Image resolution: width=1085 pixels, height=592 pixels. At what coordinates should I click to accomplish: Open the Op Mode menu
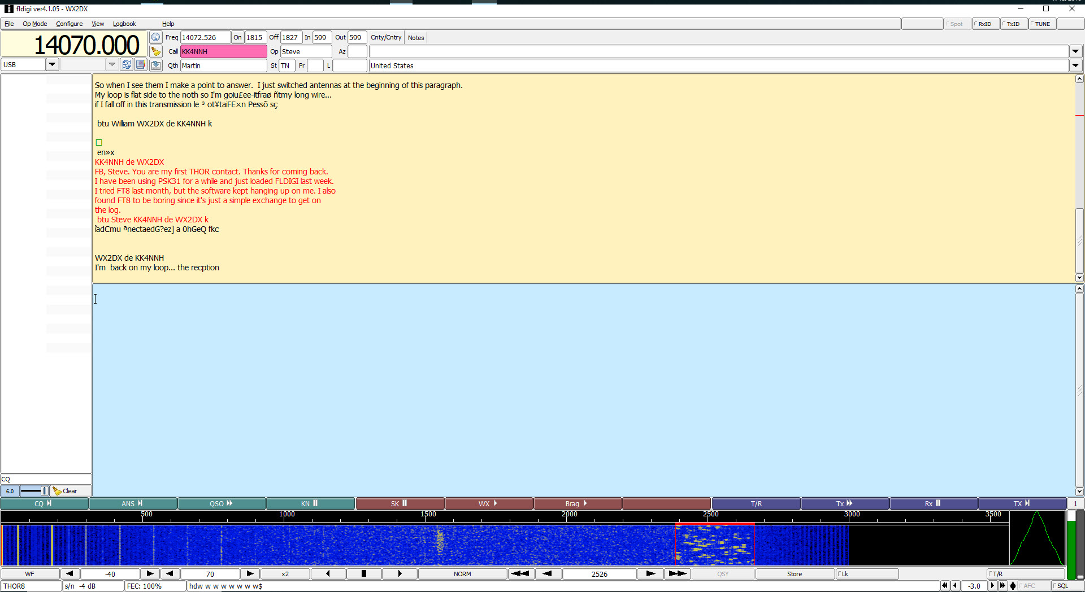click(34, 24)
